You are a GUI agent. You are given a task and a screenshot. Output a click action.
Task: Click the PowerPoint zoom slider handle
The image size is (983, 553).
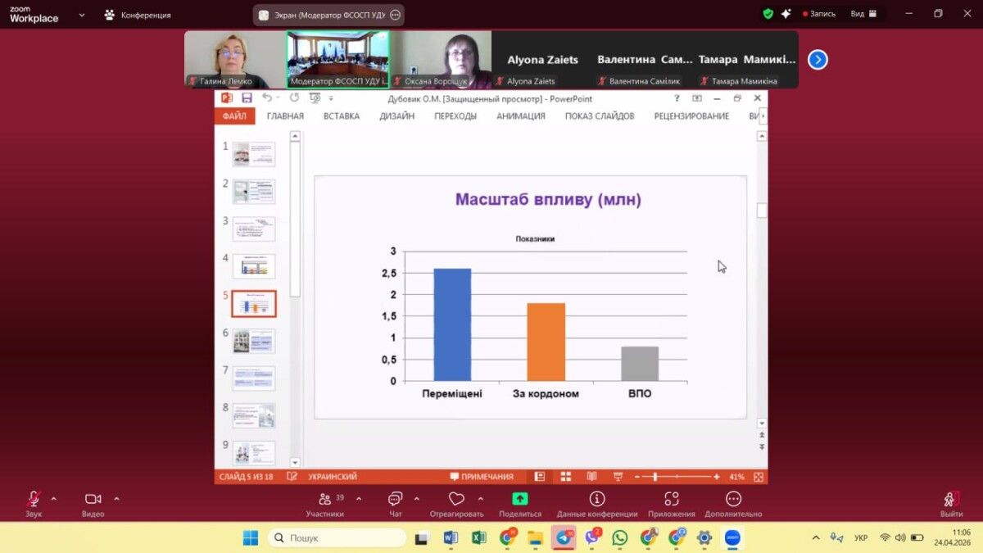[655, 477]
